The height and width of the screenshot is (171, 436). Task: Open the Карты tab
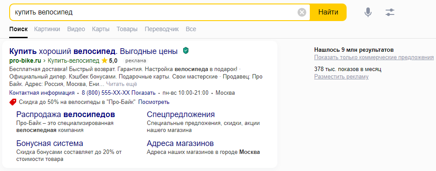point(101,29)
